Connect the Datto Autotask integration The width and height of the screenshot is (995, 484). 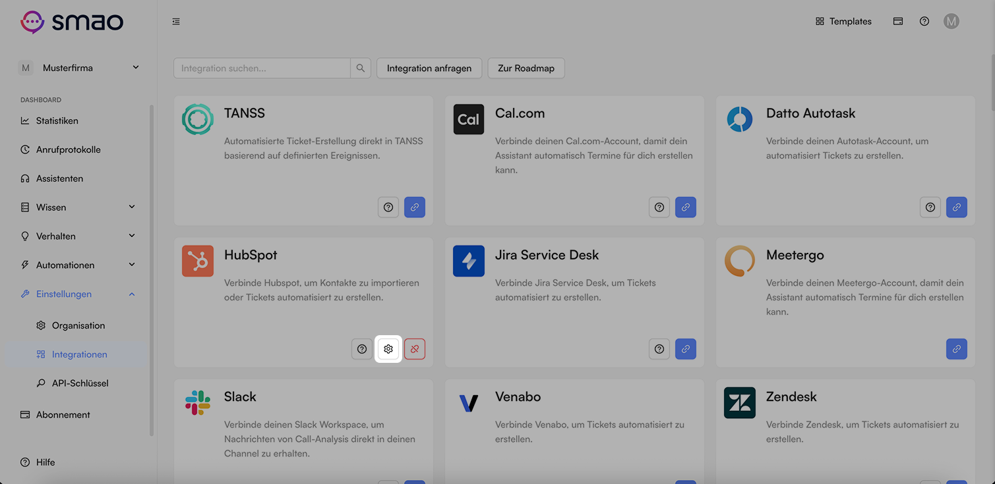click(x=957, y=207)
